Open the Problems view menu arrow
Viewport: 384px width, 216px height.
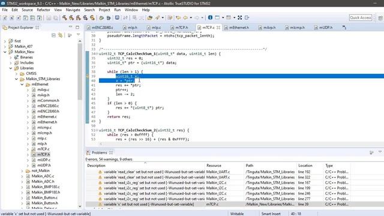point(380,152)
